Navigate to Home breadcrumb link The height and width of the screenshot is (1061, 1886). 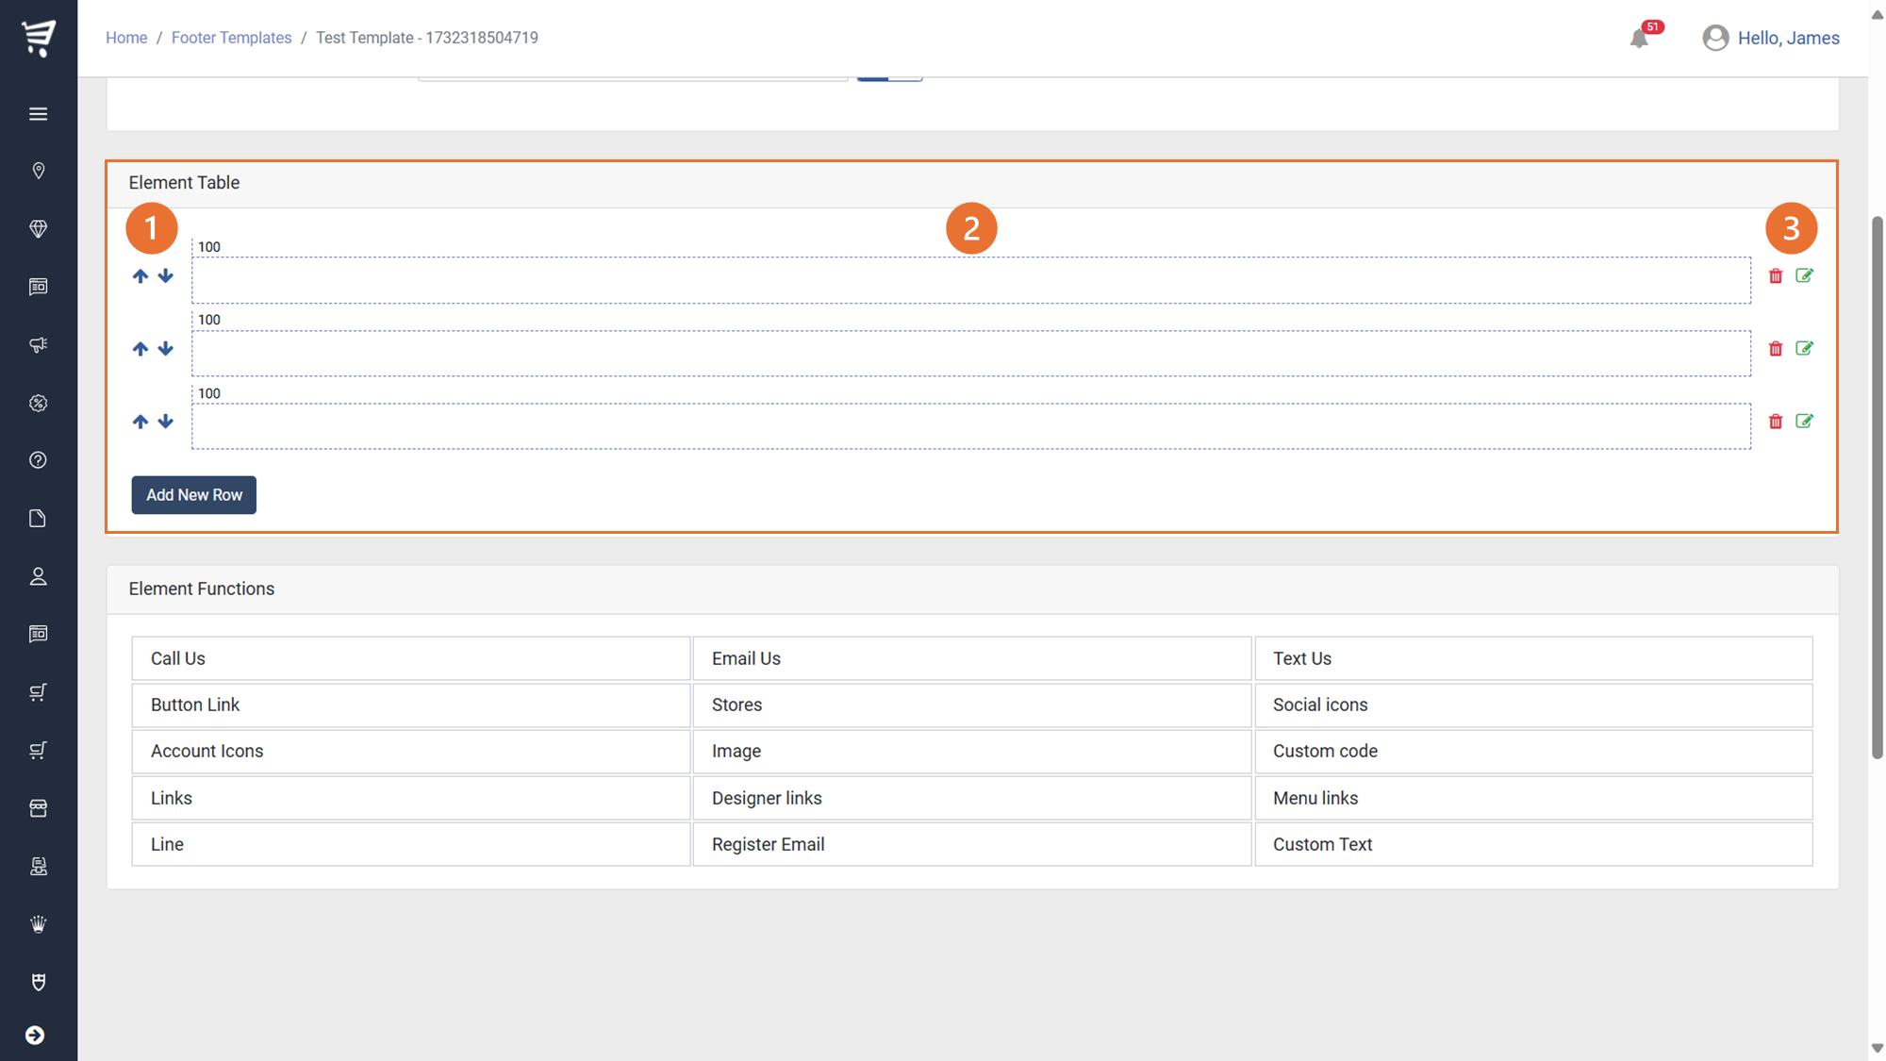pyautogui.click(x=126, y=38)
